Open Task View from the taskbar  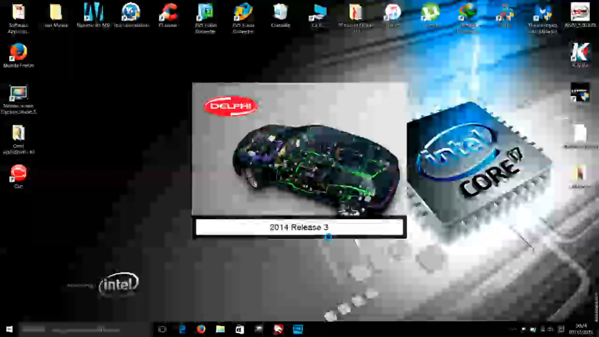[x=163, y=329]
